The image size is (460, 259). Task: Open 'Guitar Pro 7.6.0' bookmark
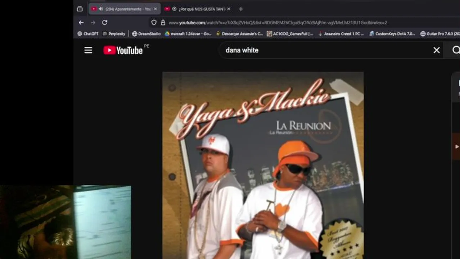(x=440, y=34)
